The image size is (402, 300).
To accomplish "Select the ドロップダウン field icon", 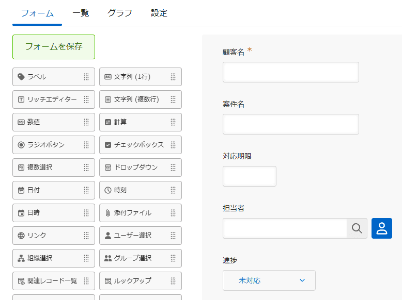I will [108, 168].
